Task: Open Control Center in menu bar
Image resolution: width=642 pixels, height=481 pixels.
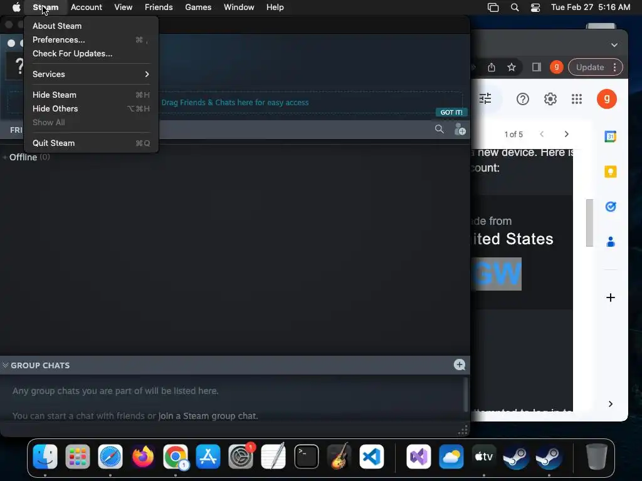Action: tap(535, 8)
